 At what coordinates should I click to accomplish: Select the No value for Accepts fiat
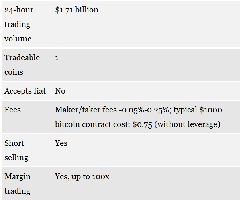[x=60, y=91]
